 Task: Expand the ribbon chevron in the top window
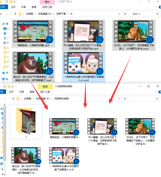[156, 7]
